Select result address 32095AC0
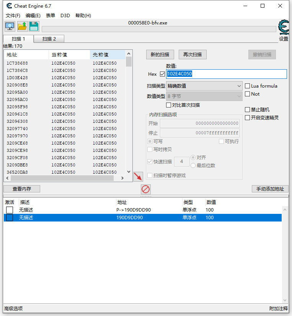 [x=17, y=99]
